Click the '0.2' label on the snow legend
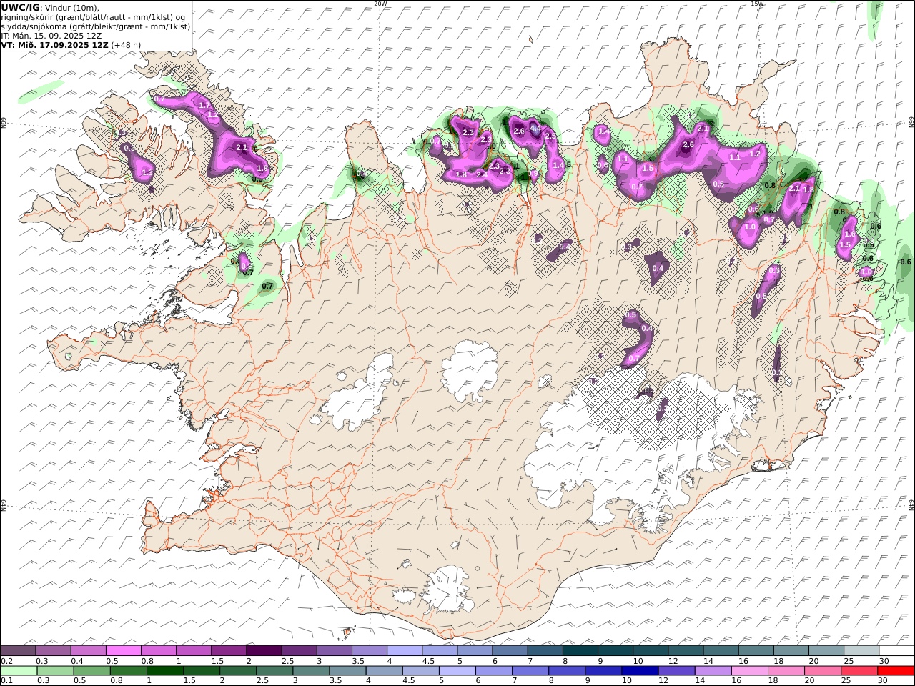Viewport: 915px width, 686px height. pyautogui.click(x=7, y=661)
